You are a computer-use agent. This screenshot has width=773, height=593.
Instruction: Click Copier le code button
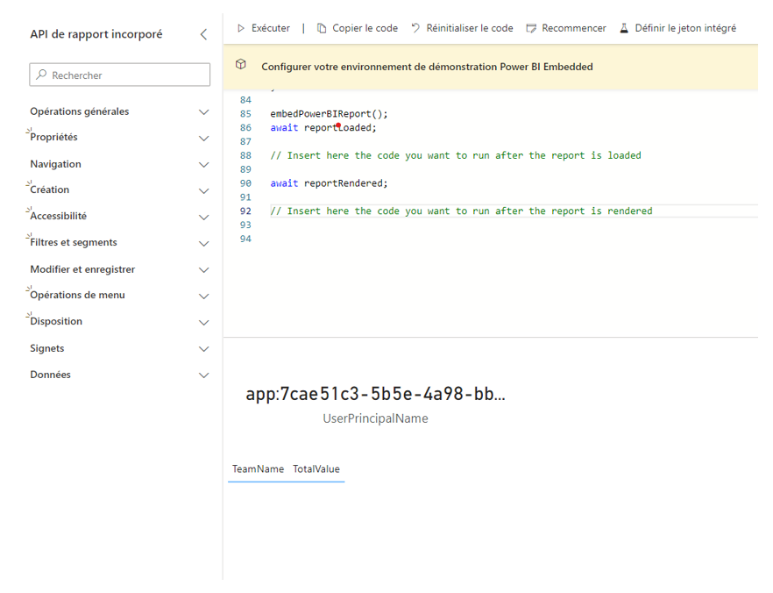[358, 28]
